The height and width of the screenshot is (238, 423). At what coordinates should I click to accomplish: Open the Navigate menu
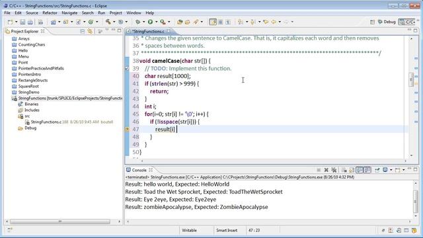pyautogui.click(x=69, y=13)
